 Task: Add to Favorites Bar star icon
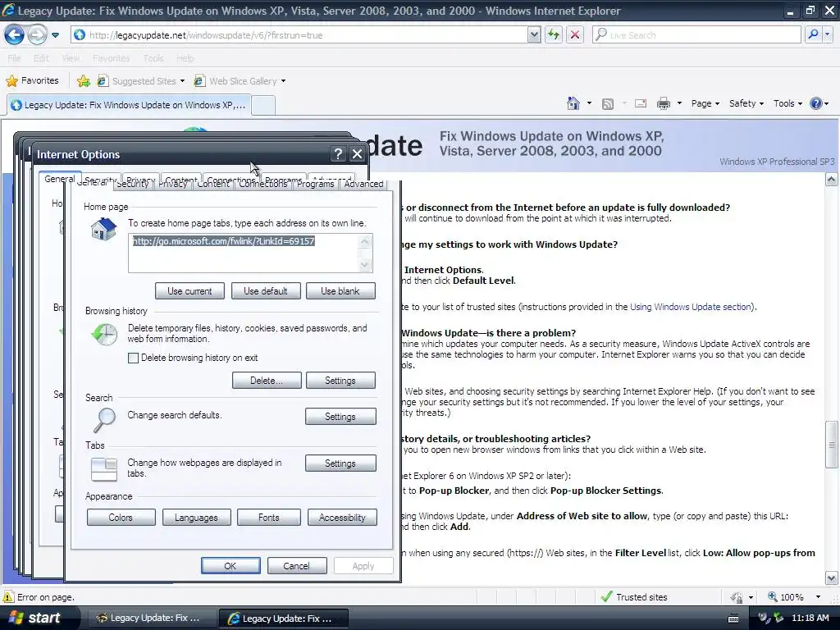(83, 81)
